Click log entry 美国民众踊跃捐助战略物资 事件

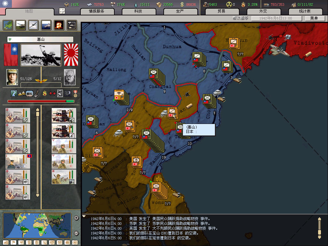click(x=181, y=219)
